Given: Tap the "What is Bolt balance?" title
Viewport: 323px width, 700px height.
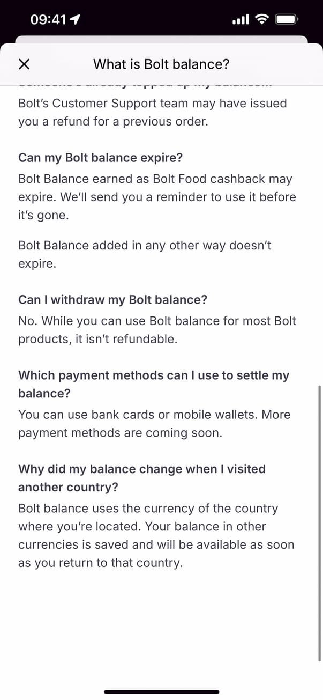Looking at the screenshot, I should click(x=161, y=64).
